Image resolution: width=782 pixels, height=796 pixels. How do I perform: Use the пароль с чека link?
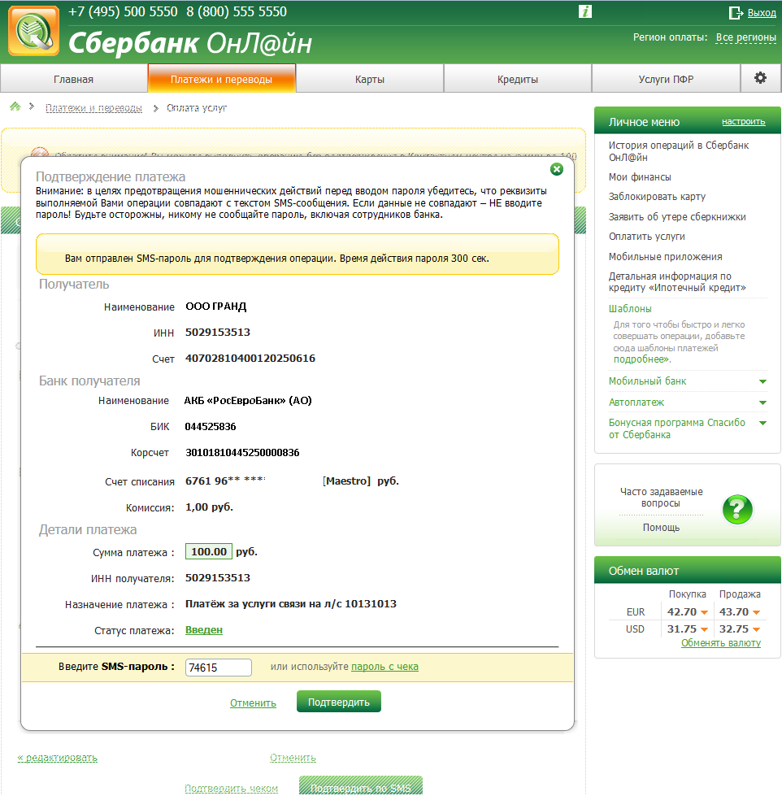click(384, 667)
